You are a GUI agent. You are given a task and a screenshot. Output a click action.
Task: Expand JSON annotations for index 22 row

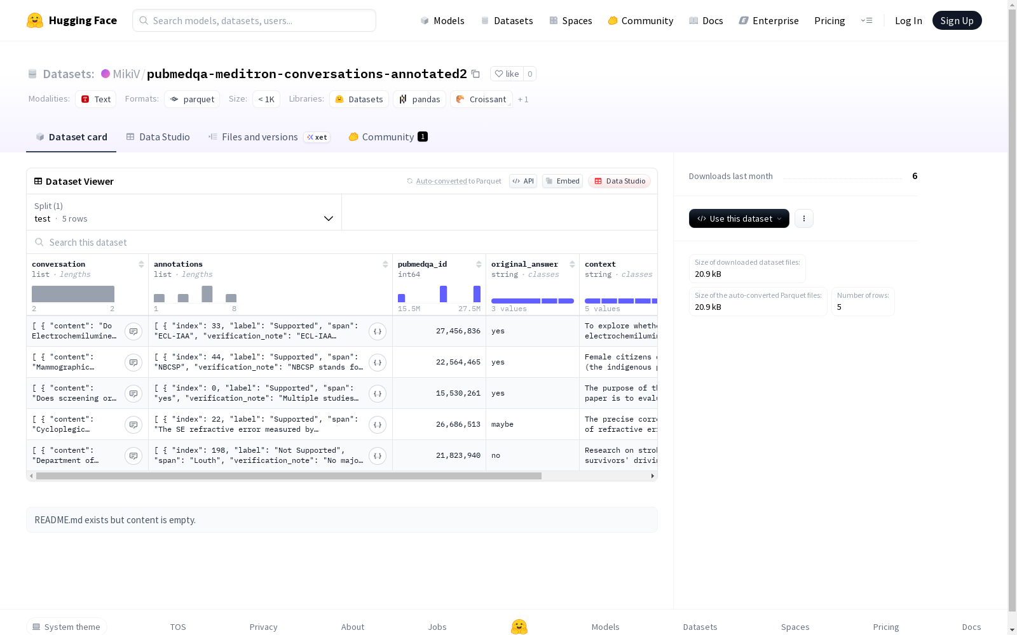tap(378, 425)
